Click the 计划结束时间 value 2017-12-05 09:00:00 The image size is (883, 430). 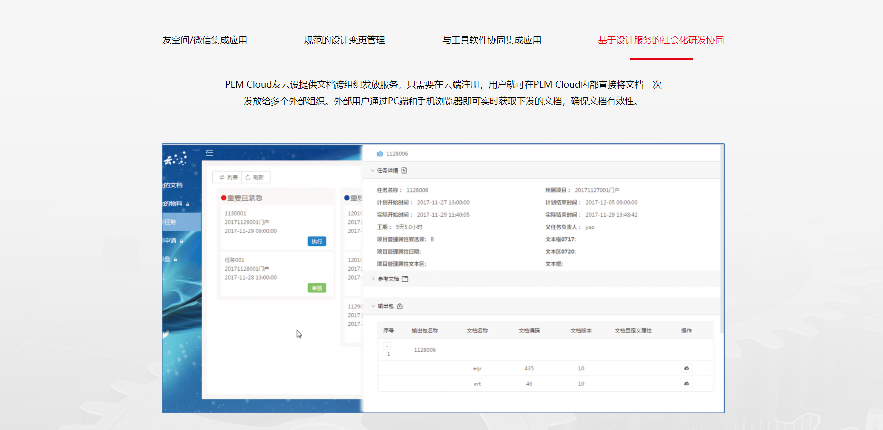pos(611,203)
